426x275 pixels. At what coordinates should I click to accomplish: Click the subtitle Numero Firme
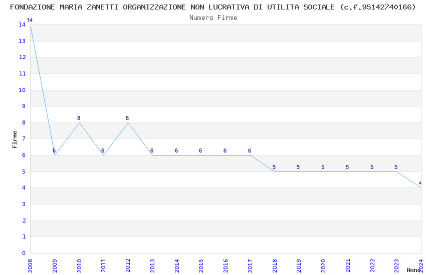pos(214,18)
